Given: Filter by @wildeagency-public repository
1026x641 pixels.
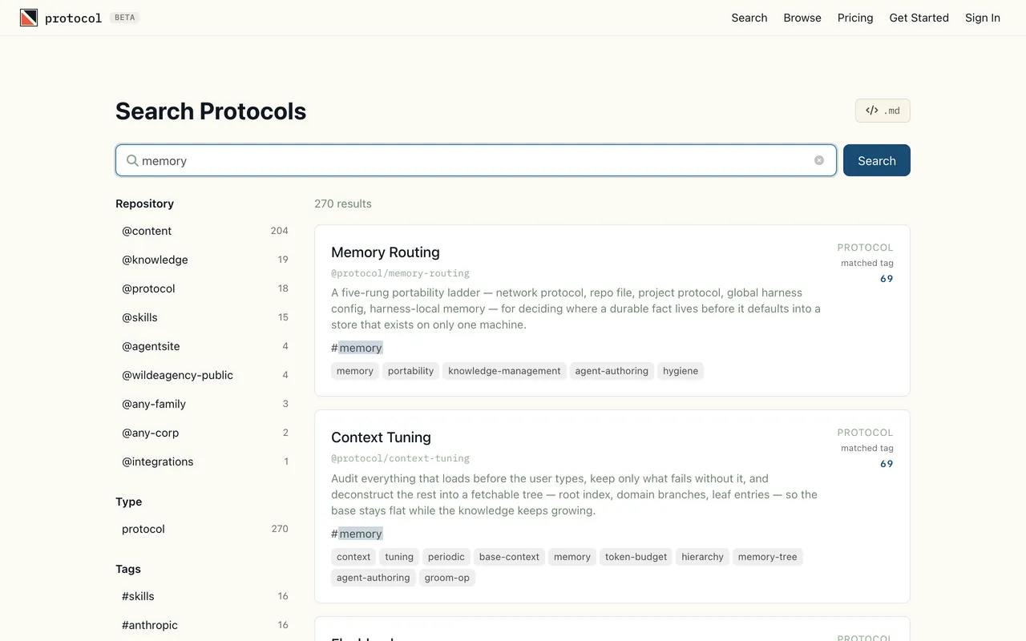Looking at the screenshot, I should point(204,375).
